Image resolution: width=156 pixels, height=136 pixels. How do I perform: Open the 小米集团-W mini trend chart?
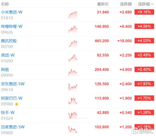[73, 15]
